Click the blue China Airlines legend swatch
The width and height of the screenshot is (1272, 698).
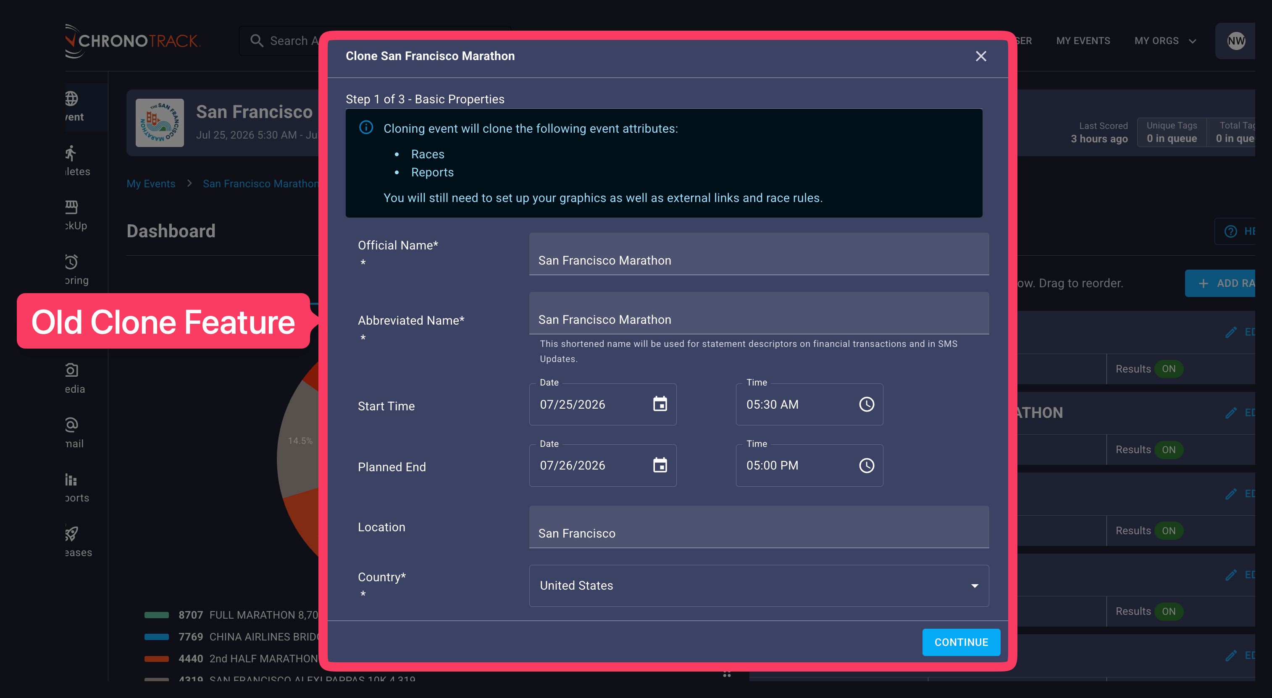point(157,637)
